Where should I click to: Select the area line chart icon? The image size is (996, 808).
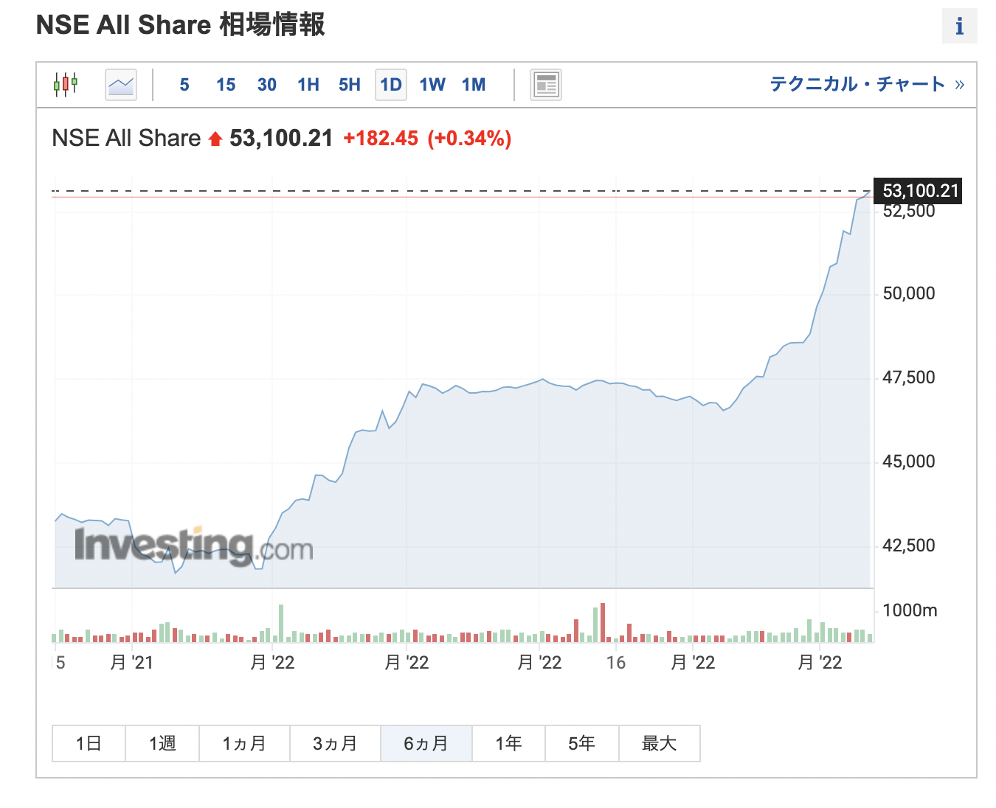[x=121, y=85]
